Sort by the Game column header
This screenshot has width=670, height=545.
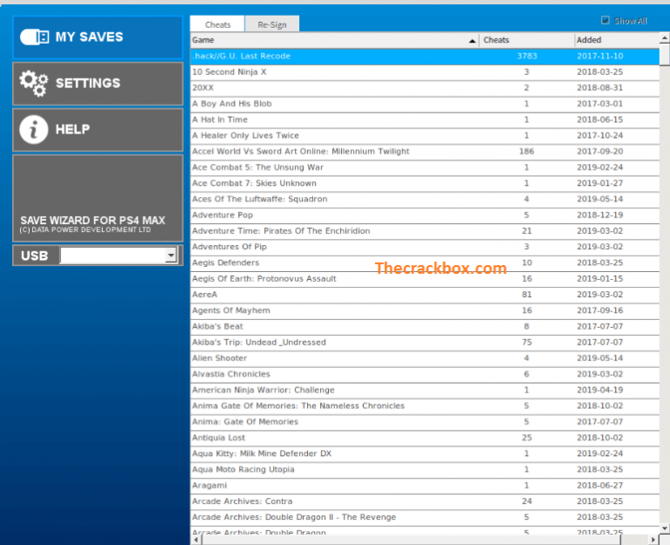pyautogui.click(x=335, y=40)
